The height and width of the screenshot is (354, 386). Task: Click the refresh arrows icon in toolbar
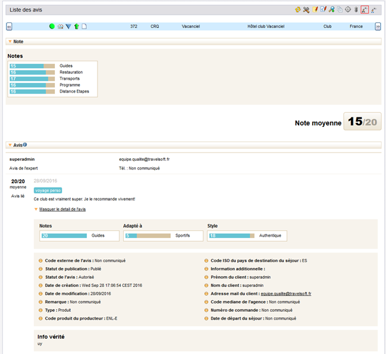point(298,10)
